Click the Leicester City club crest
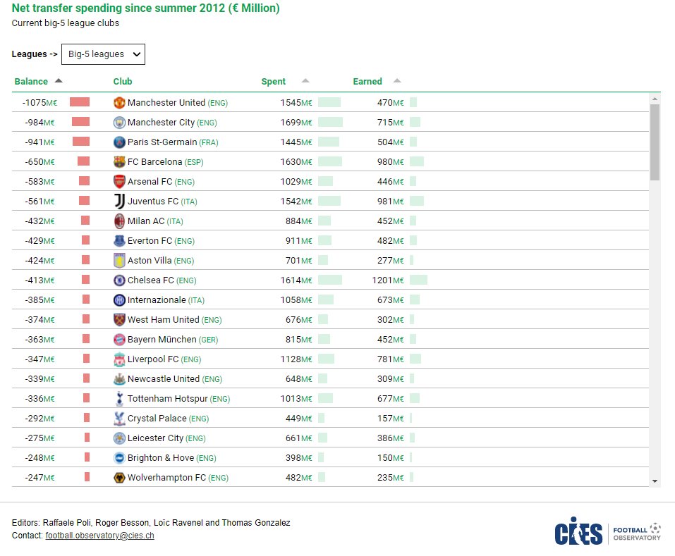The width and height of the screenshot is (675, 556). tap(119, 438)
